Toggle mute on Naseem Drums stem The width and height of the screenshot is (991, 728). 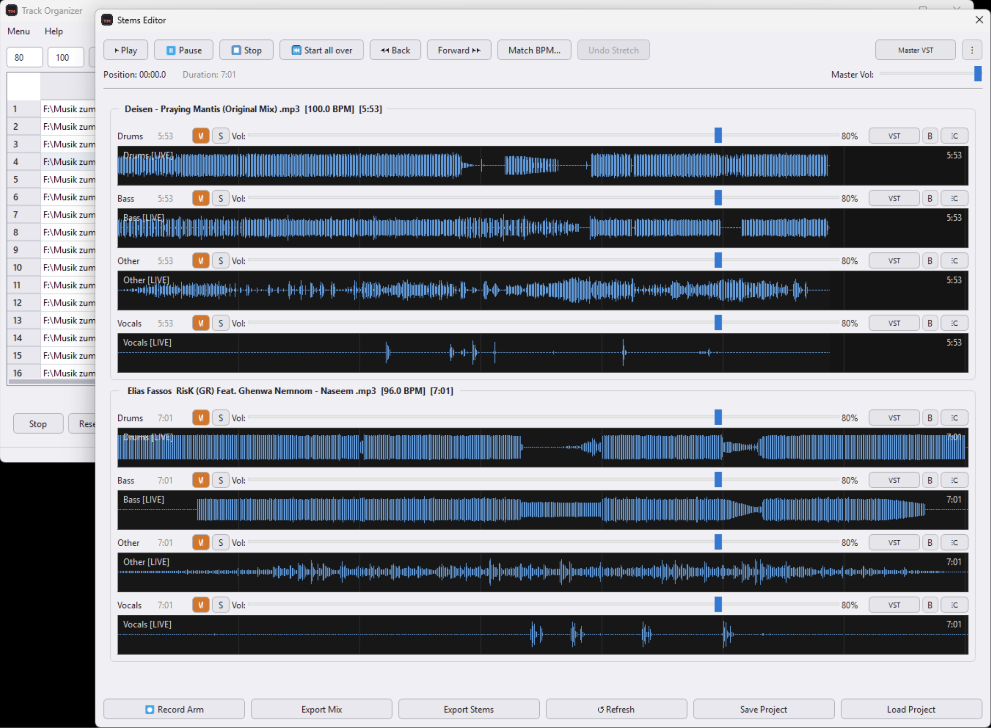(200, 418)
